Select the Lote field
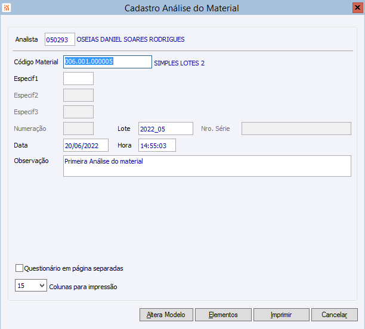The width and height of the screenshot is (365, 329). pos(165,129)
